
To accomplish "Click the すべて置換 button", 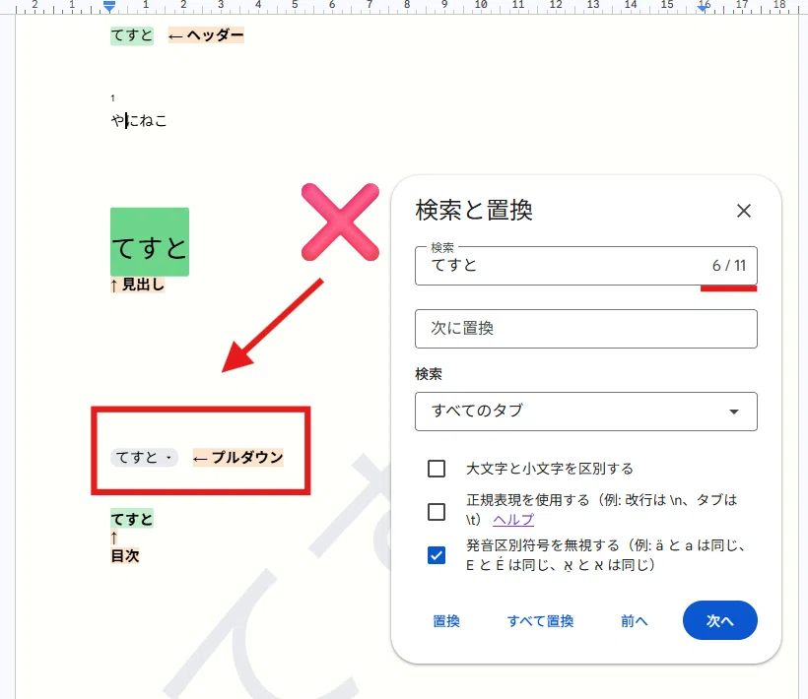I will tap(540, 621).
